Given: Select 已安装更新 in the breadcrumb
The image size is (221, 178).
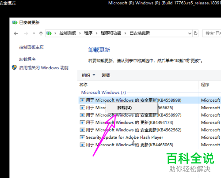Looking at the screenshot, I should pyautogui.click(x=140, y=33).
